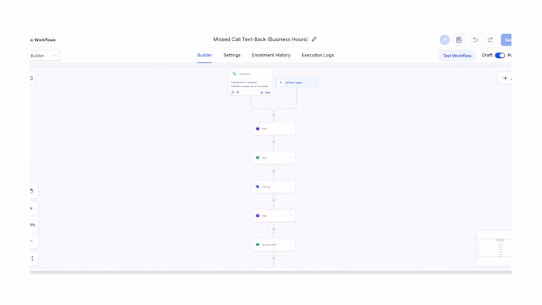Add step via plus below Add Tag step

pos(274,200)
